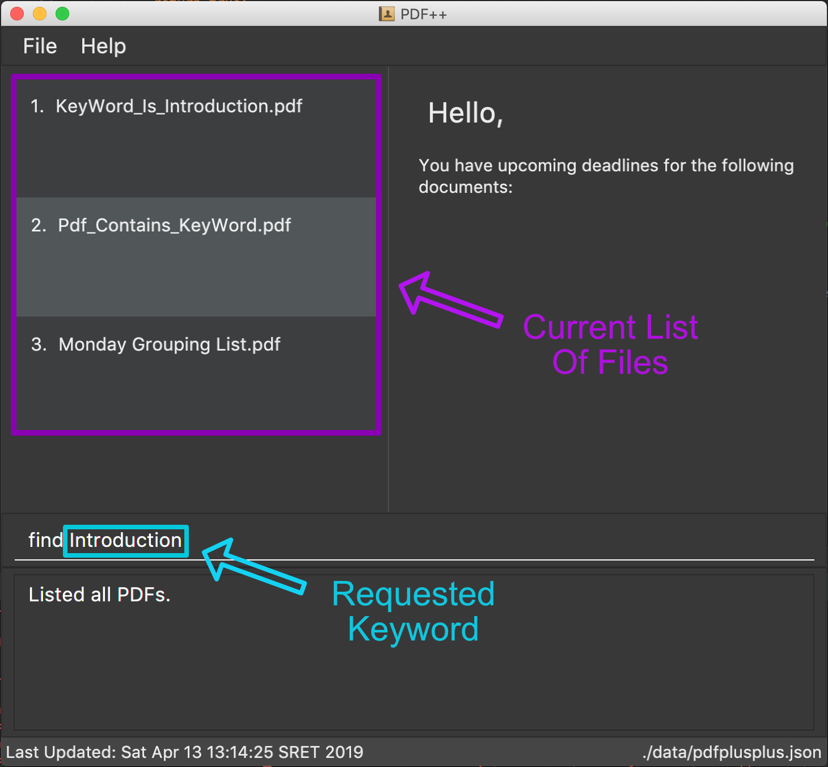Select Pdf_Contains_KeyWord.pdf list entry
The width and height of the screenshot is (828, 767).
(x=196, y=257)
